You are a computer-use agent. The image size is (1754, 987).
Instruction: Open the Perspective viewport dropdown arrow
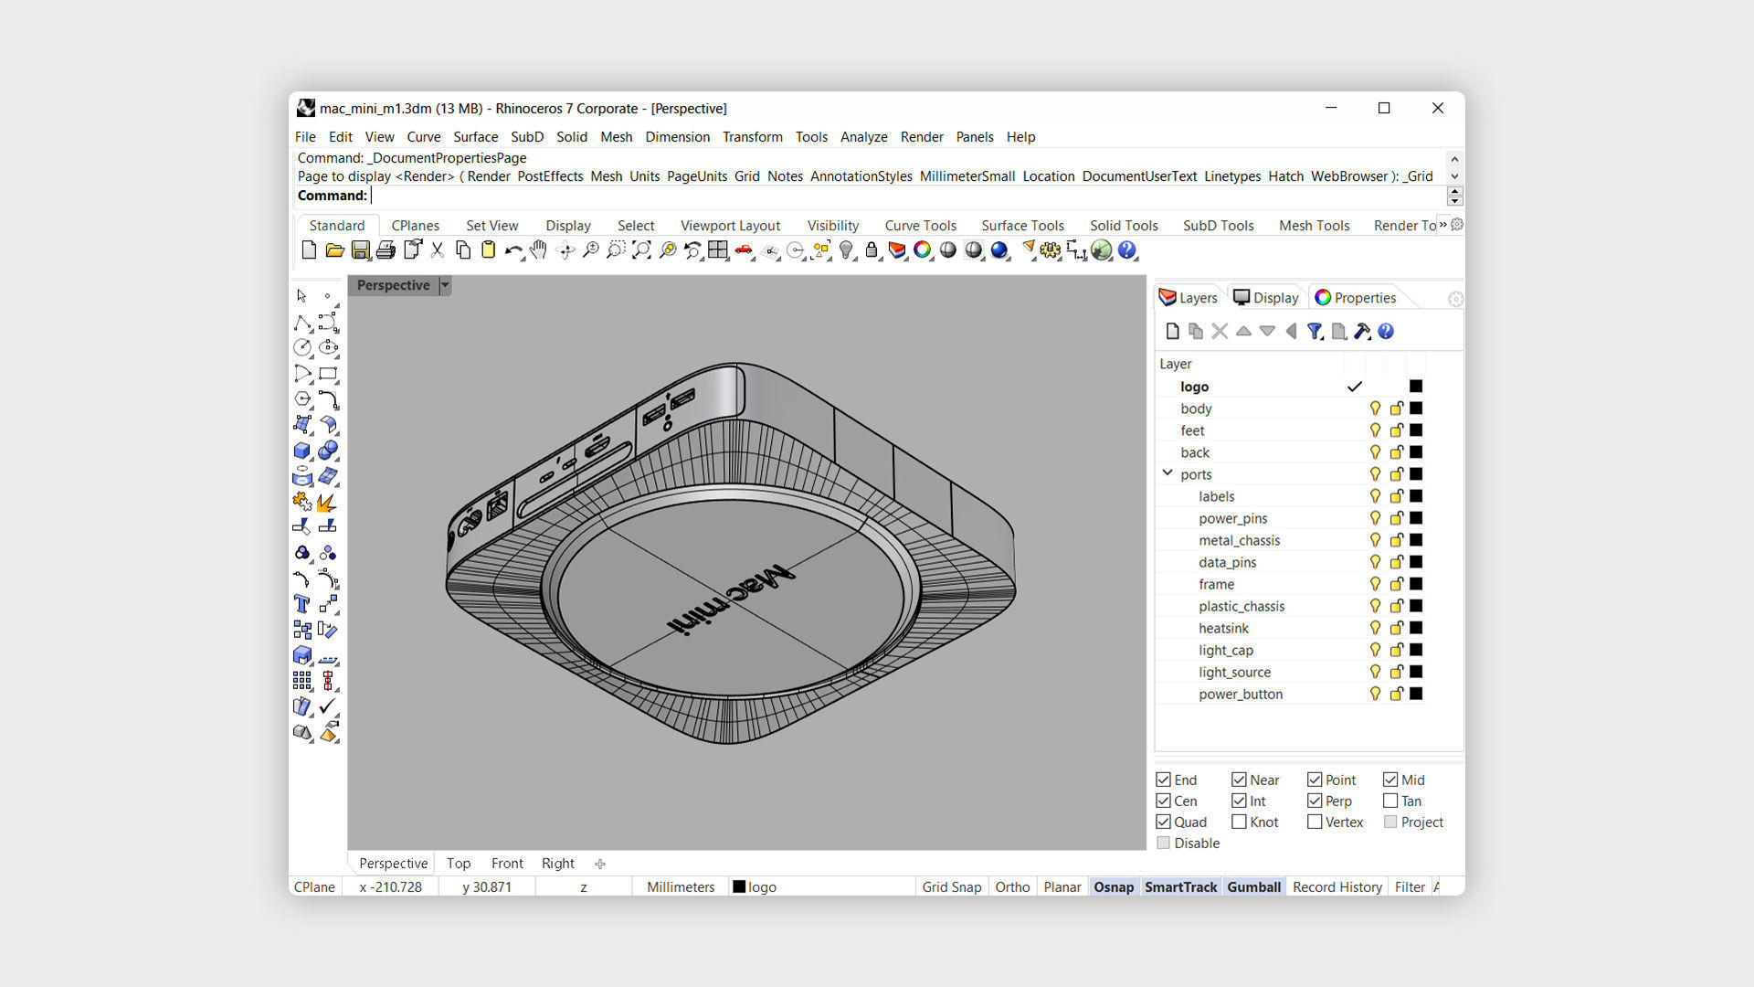tap(445, 285)
